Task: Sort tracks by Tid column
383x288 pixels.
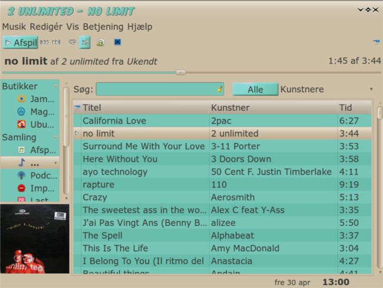Action: click(x=354, y=107)
